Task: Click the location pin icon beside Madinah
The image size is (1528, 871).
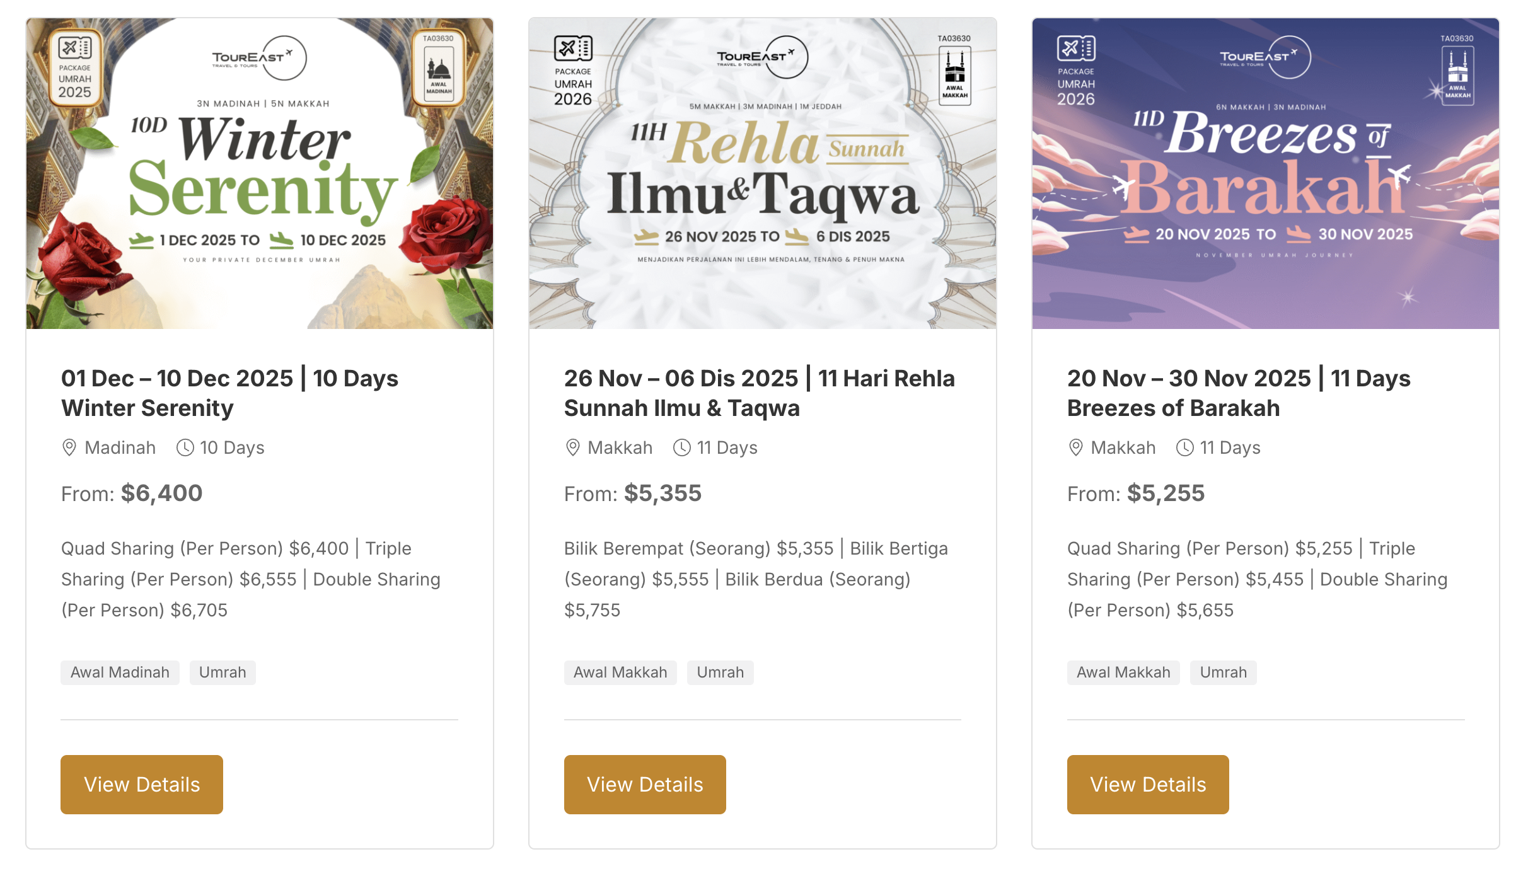Action: [69, 447]
